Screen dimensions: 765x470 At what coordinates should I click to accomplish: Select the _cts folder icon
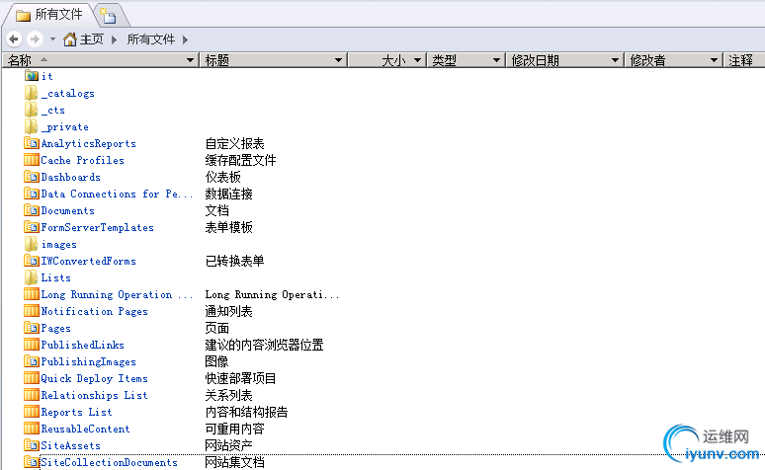[x=31, y=110]
